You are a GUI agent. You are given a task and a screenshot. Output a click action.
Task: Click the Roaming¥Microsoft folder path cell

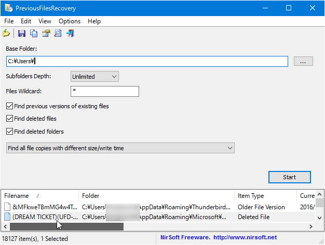(x=154, y=217)
